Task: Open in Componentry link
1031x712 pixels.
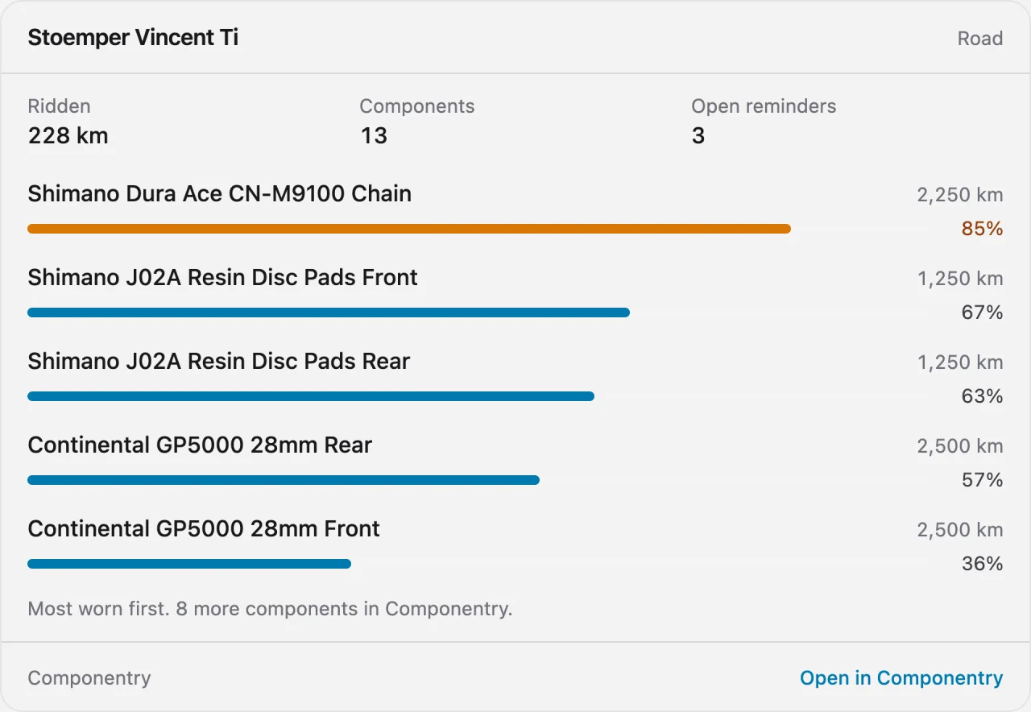Action: click(x=901, y=678)
